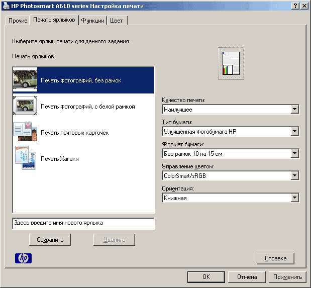Screen dimensions: 311x288
Task: Select 'Печать фотографий, без рамок' text row
Action: [x=83, y=80]
